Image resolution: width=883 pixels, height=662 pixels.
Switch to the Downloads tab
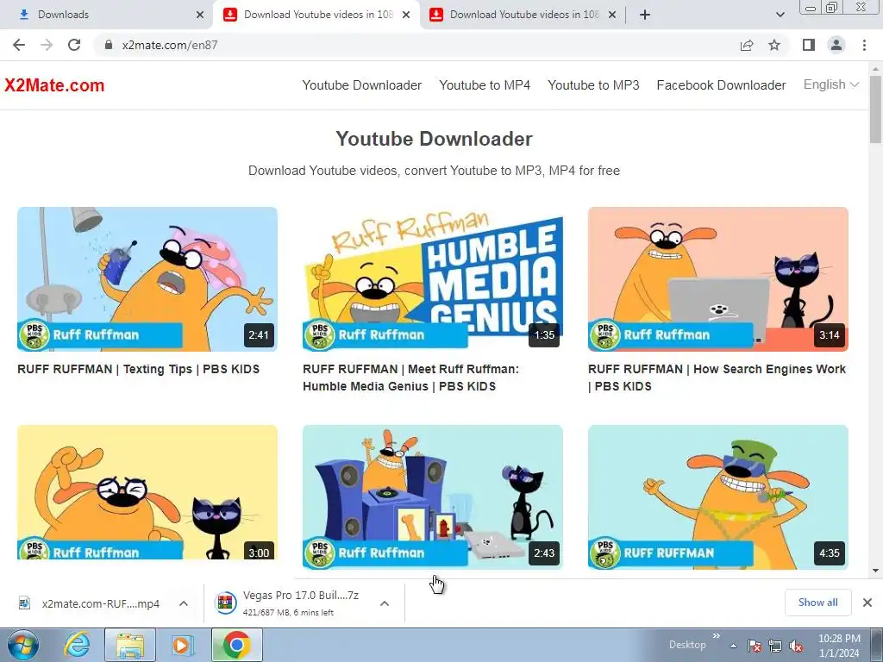[x=107, y=15]
